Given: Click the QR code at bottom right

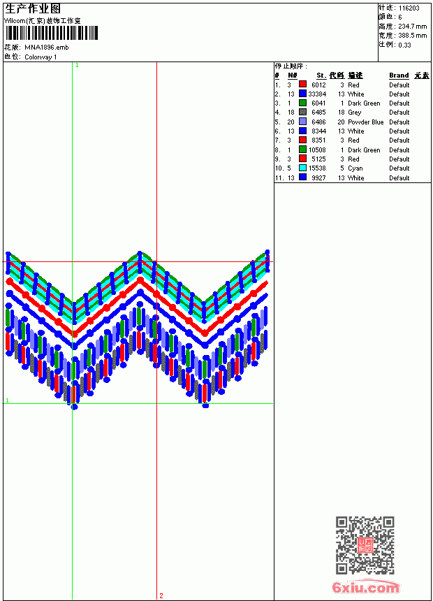Looking at the screenshot, I should [x=365, y=545].
